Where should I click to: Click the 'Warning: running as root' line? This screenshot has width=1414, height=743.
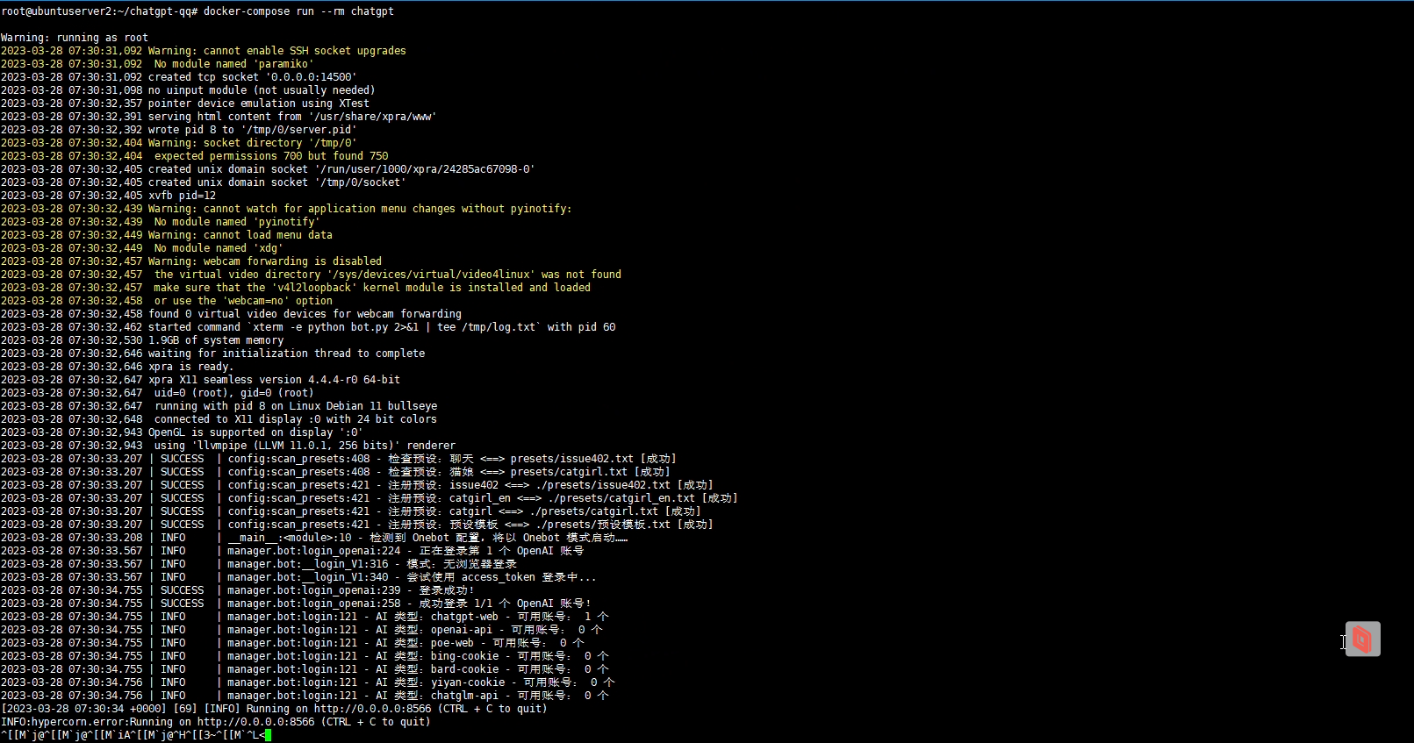pos(75,38)
